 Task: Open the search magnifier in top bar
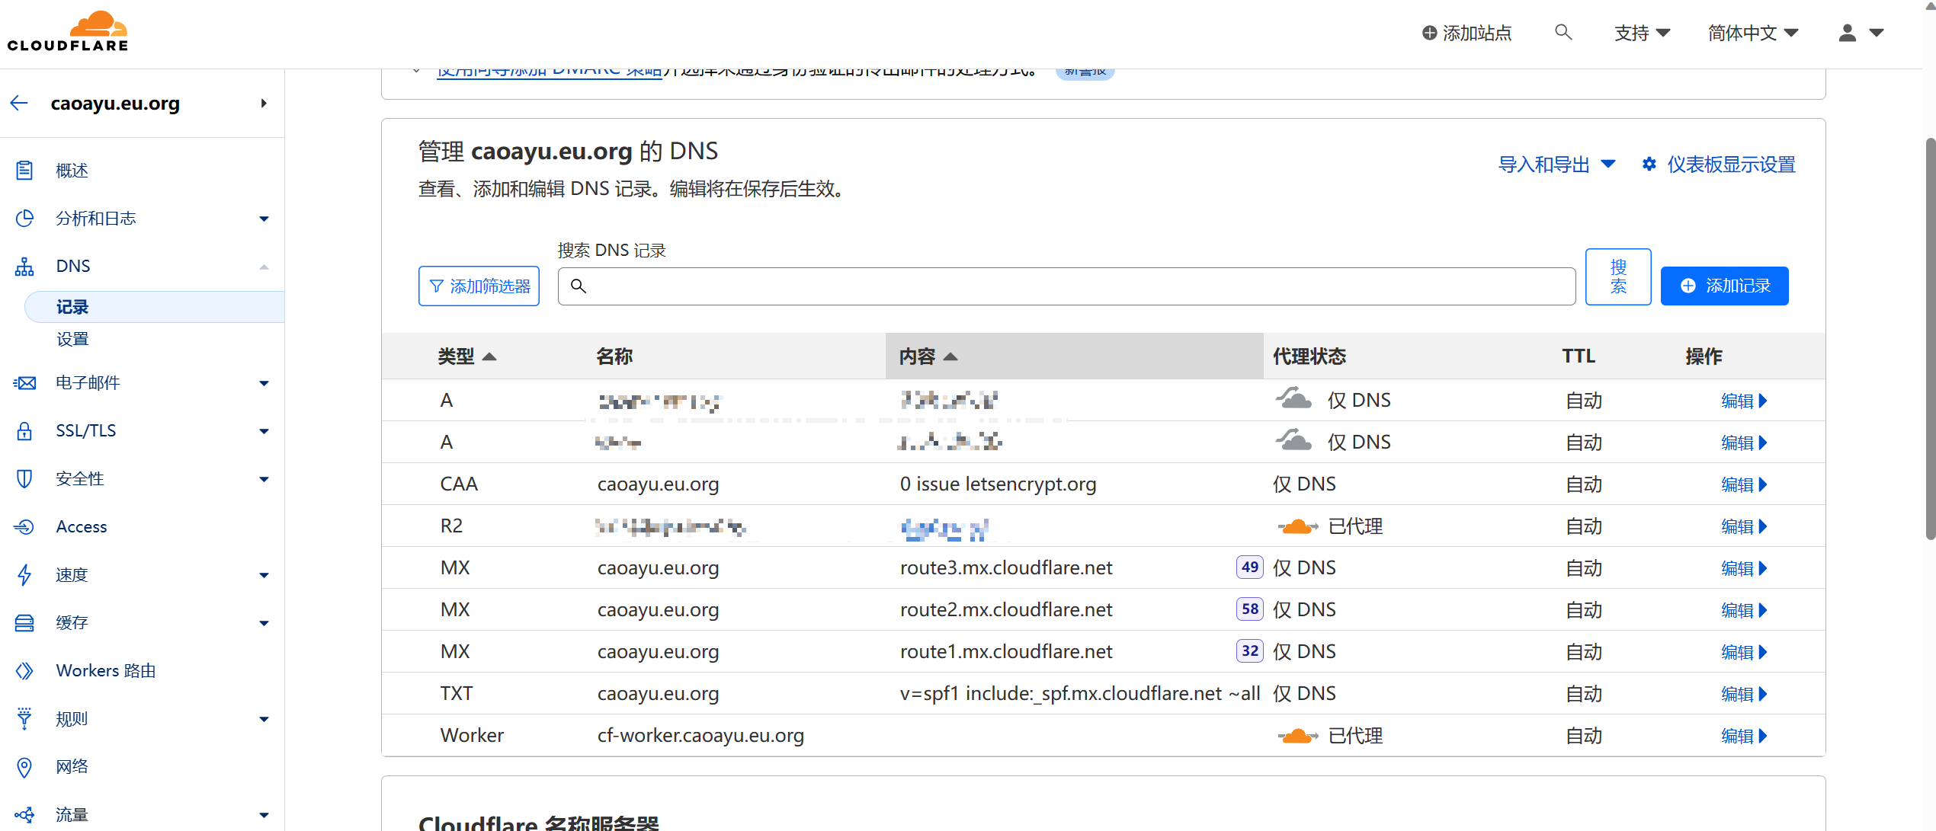pyautogui.click(x=1563, y=33)
